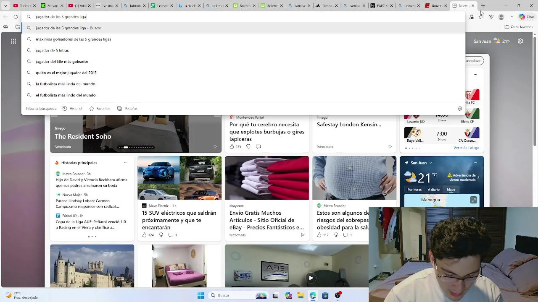This screenshot has width=538, height=302.
Task: Open the castle photo thumbnail card
Action: (92, 266)
